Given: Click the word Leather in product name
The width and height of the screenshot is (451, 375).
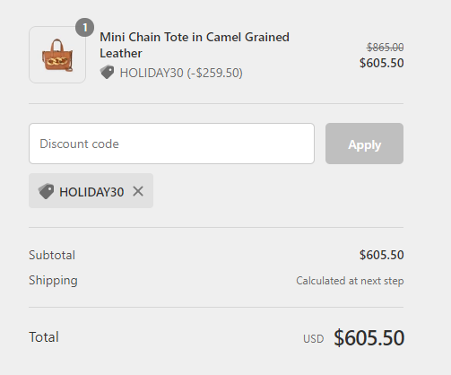Looking at the screenshot, I should click(x=121, y=54).
